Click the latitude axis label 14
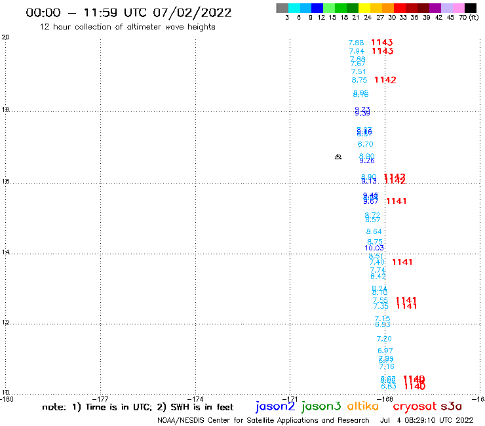 click(5, 252)
